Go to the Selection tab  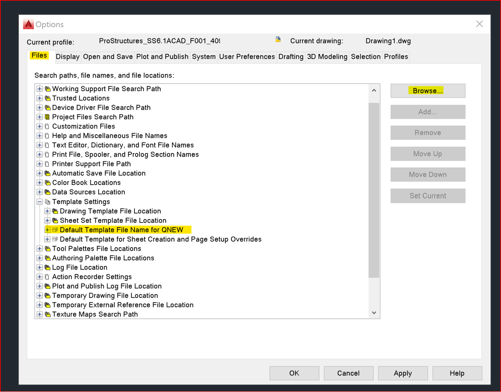(x=366, y=57)
